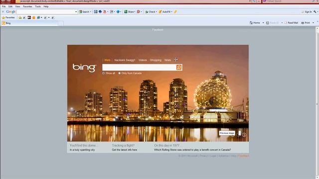Click the page vertical scrollbar
Image resolution: width=319 pixels, height=179 pixels.
click(317, 103)
